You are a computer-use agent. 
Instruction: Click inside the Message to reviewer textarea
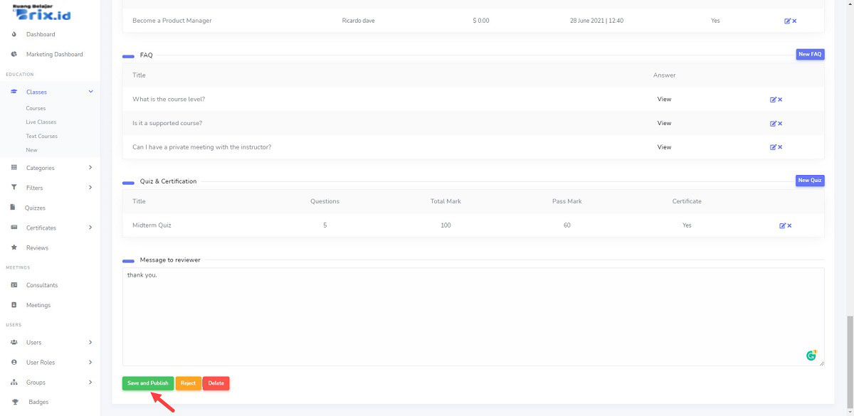point(470,316)
